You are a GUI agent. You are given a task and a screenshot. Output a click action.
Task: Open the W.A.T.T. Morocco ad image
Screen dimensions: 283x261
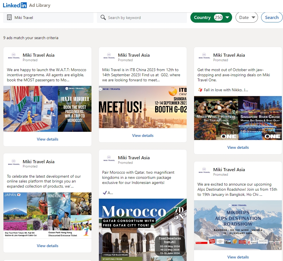click(47, 109)
